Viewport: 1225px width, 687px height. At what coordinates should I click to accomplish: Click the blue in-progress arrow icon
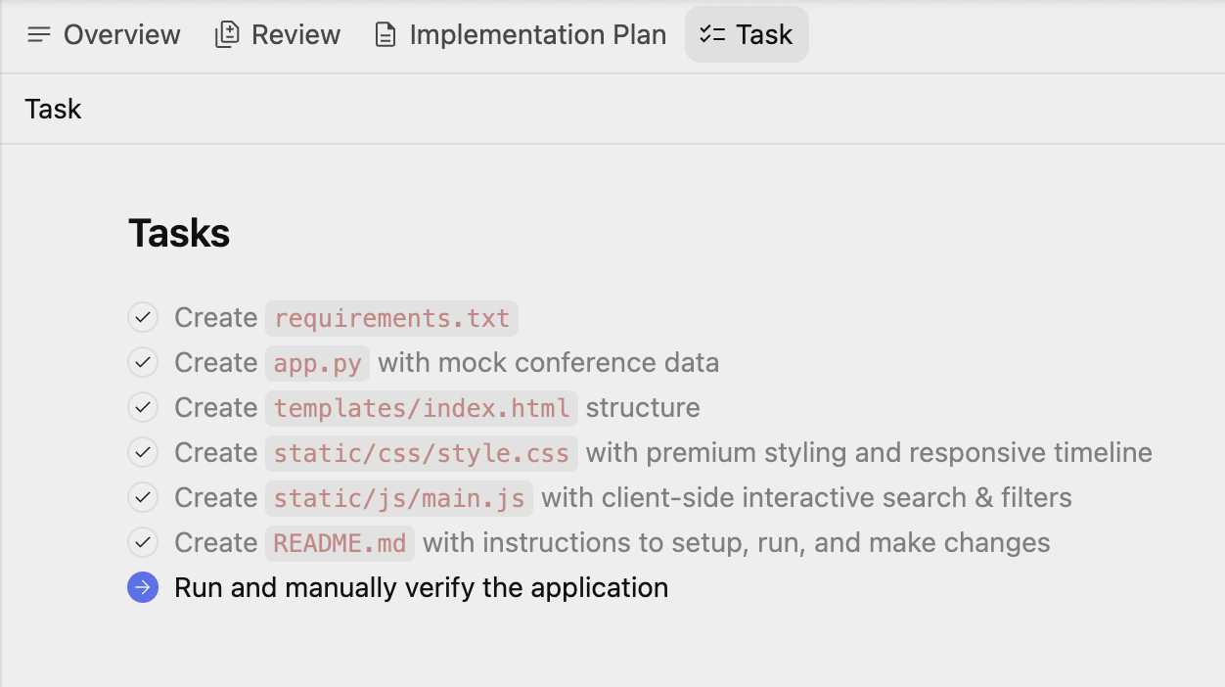[x=143, y=588]
